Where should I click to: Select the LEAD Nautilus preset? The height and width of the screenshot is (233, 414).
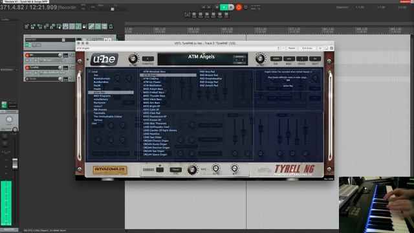click(151, 134)
